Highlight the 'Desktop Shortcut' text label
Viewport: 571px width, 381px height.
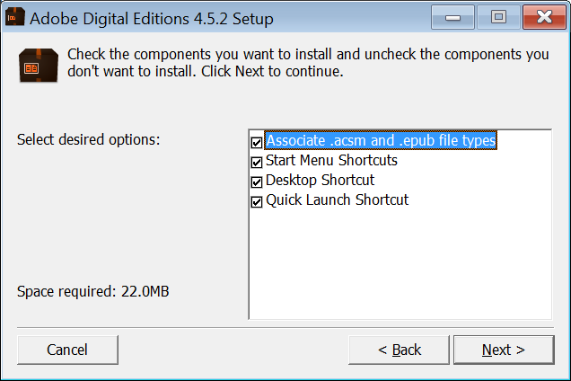[x=320, y=181]
